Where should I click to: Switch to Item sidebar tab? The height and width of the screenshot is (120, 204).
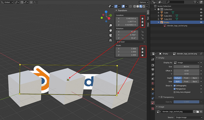click(x=148, y=12)
